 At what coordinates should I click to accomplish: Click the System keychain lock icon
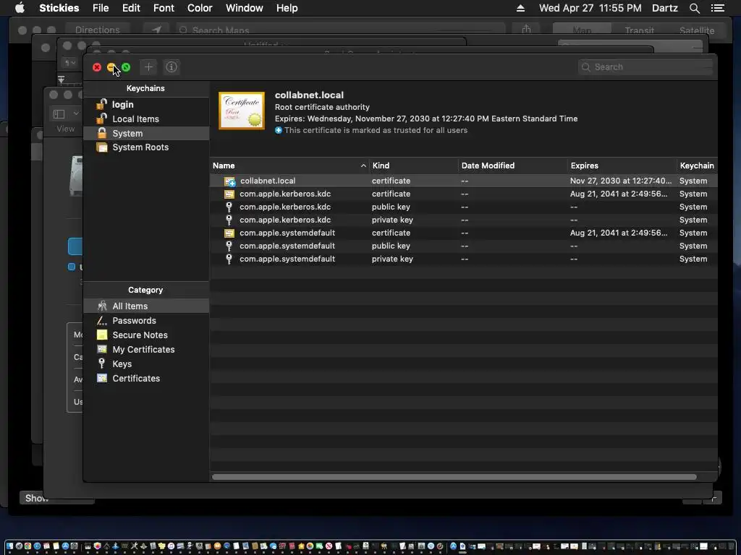[x=101, y=133]
